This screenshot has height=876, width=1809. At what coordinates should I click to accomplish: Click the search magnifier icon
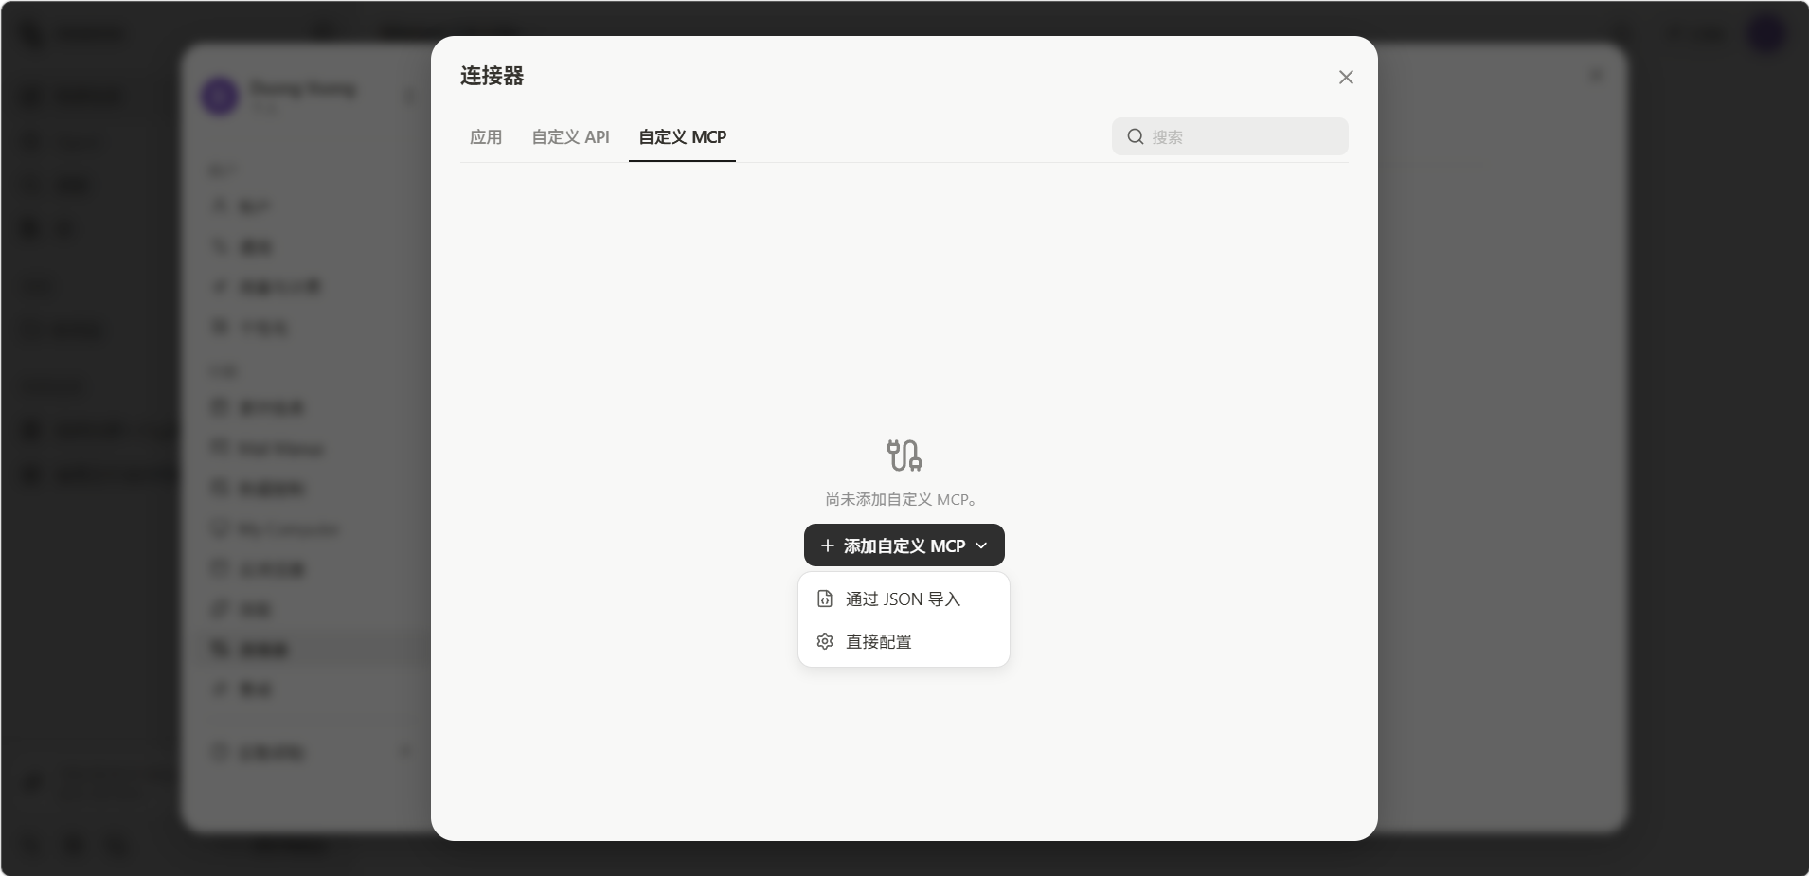[x=1135, y=136]
